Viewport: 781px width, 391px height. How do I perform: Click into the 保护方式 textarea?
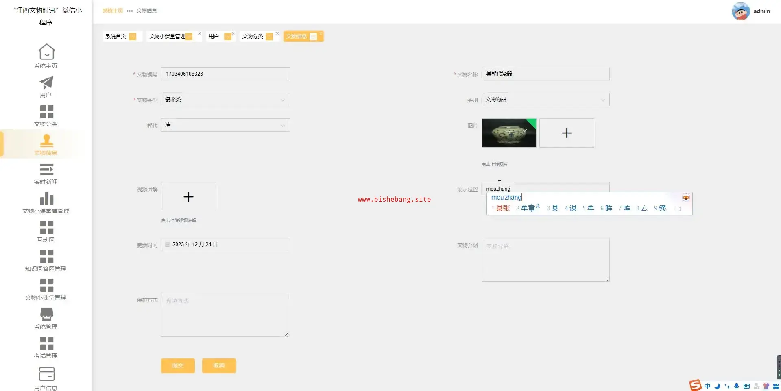pyautogui.click(x=225, y=315)
